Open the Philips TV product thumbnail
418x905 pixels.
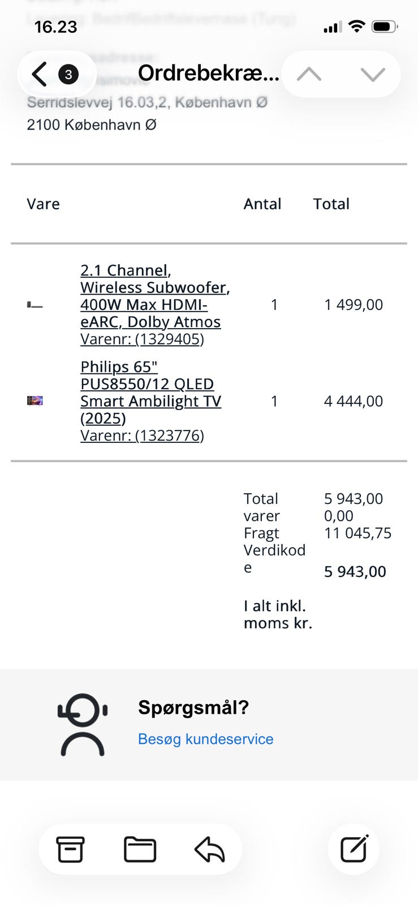[35, 401]
